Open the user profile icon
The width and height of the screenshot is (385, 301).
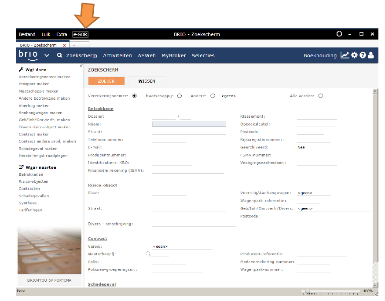[371, 55]
